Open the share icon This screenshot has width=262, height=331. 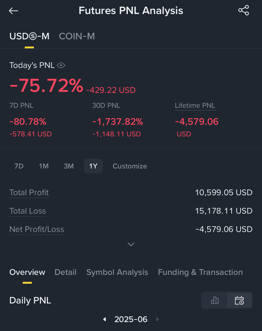pyautogui.click(x=244, y=10)
